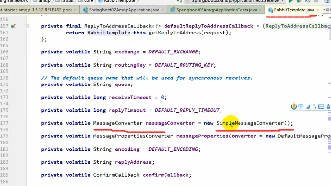
Task: Open the soft keyboard icon in IME bar
Action: pos(321,106)
